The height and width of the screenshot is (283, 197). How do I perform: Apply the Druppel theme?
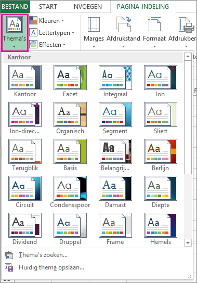(x=70, y=229)
